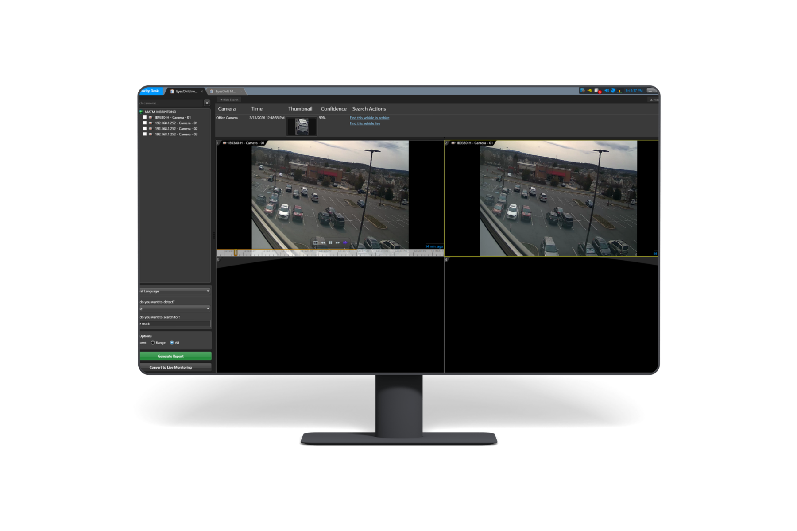Click the timeline playhead marker

point(236,252)
